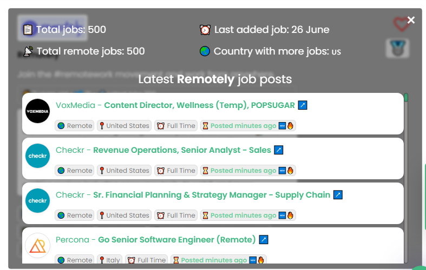Click the Checkr logo on Revenue Operations post
This screenshot has width=426, height=270.
click(x=37, y=156)
